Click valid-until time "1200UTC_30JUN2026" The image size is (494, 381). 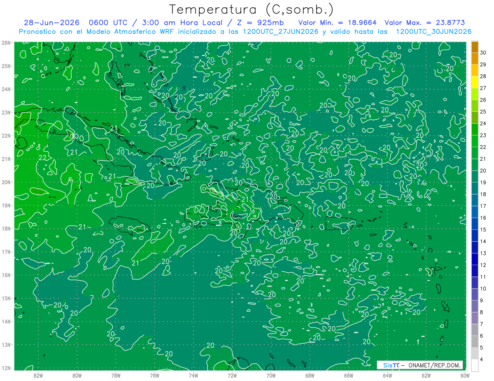[x=433, y=32]
